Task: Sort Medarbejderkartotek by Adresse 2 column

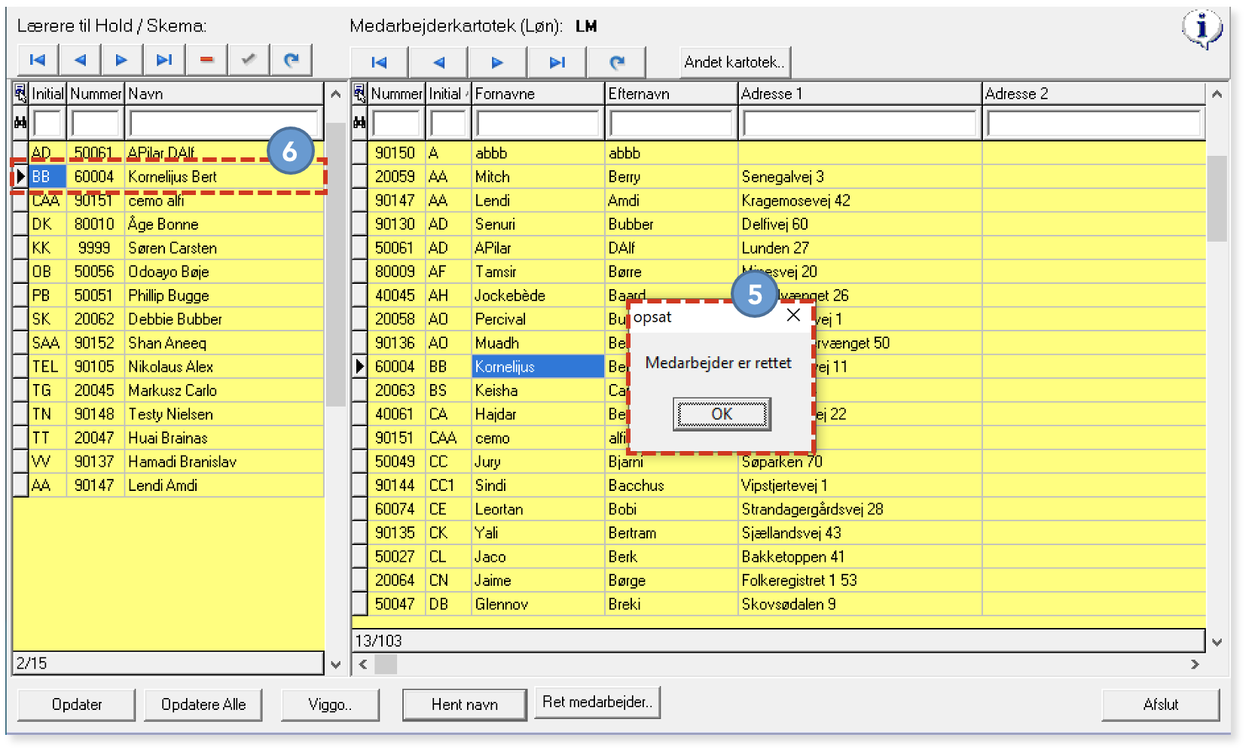Action: point(1094,93)
